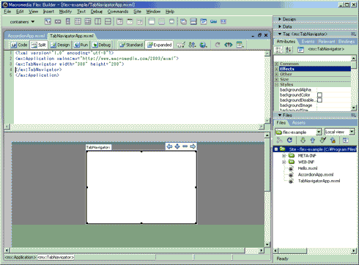Switch to the Assets tab
The image size is (359, 265).
pyautogui.click(x=299, y=122)
